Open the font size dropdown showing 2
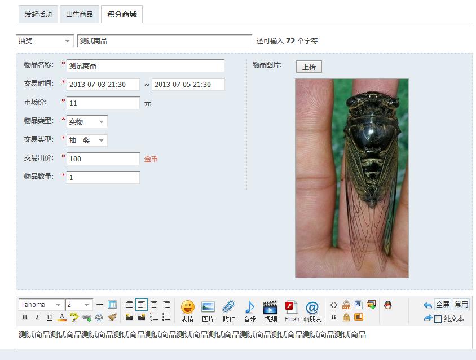Screen dimensions: 476x360 click(79, 304)
